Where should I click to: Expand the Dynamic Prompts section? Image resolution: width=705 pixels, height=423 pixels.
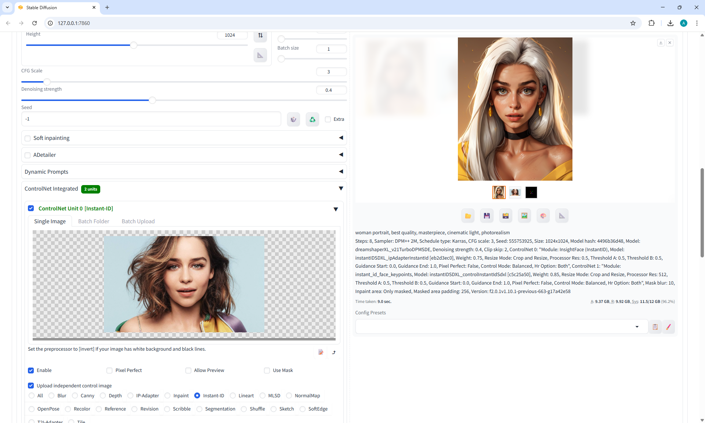pos(341,172)
